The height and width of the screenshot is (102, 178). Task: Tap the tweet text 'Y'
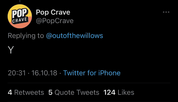tap(11, 50)
